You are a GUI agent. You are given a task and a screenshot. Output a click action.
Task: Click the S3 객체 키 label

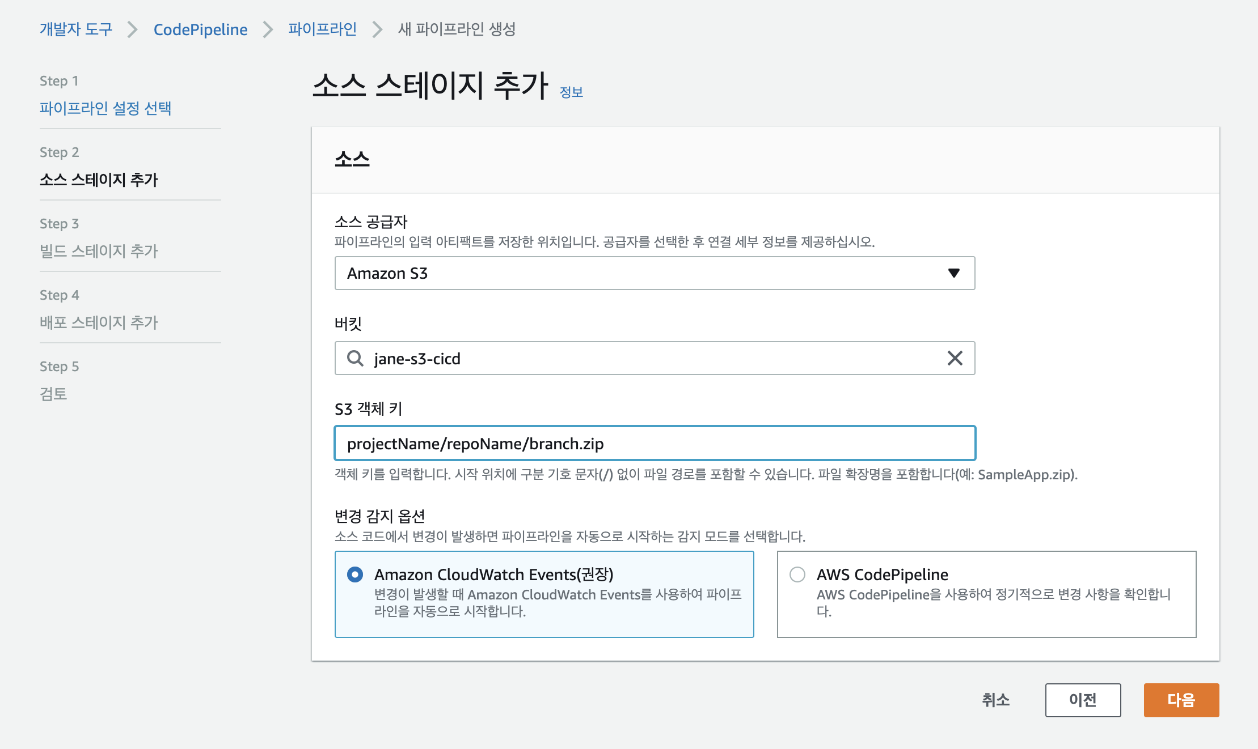[369, 408]
